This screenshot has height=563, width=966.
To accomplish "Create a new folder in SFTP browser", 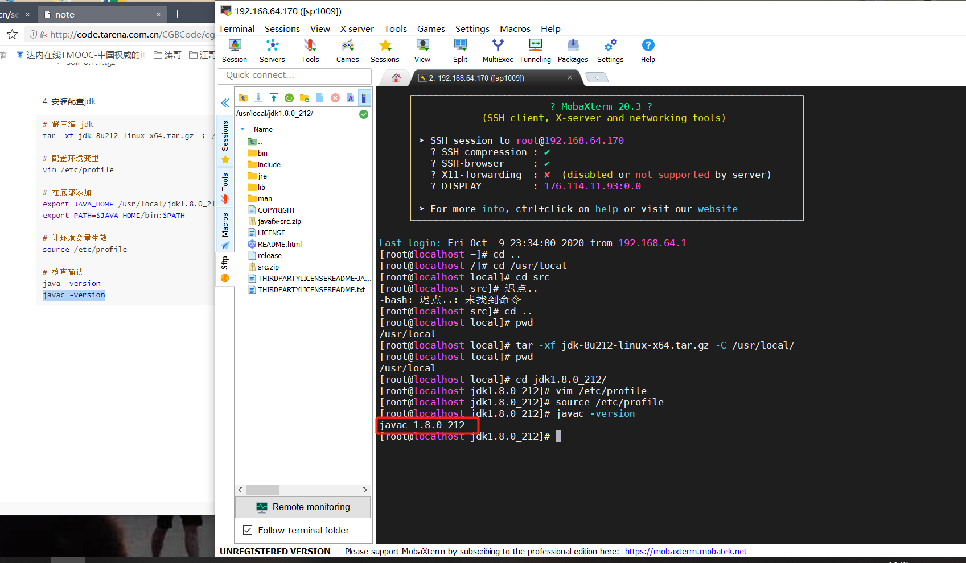I will [x=305, y=98].
